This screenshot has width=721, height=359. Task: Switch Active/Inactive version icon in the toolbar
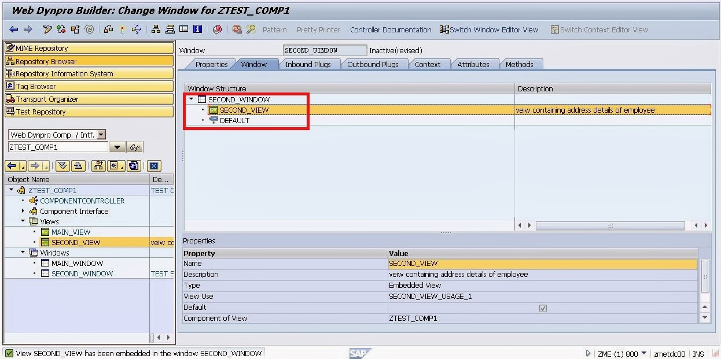click(61, 29)
